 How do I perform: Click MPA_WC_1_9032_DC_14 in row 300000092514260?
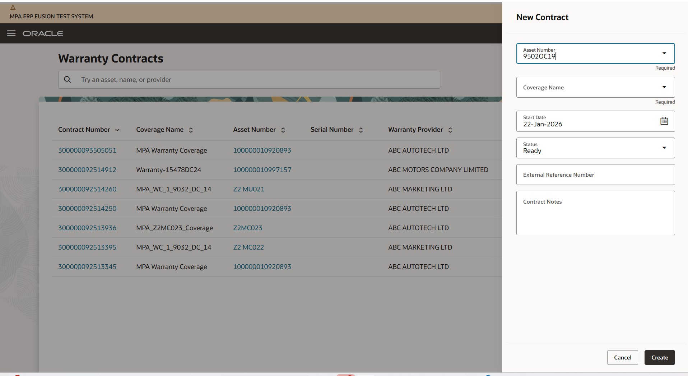pyautogui.click(x=174, y=189)
